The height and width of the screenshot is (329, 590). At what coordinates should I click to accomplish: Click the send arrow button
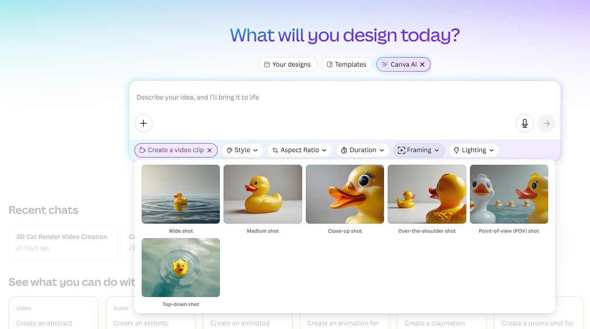coord(546,123)
